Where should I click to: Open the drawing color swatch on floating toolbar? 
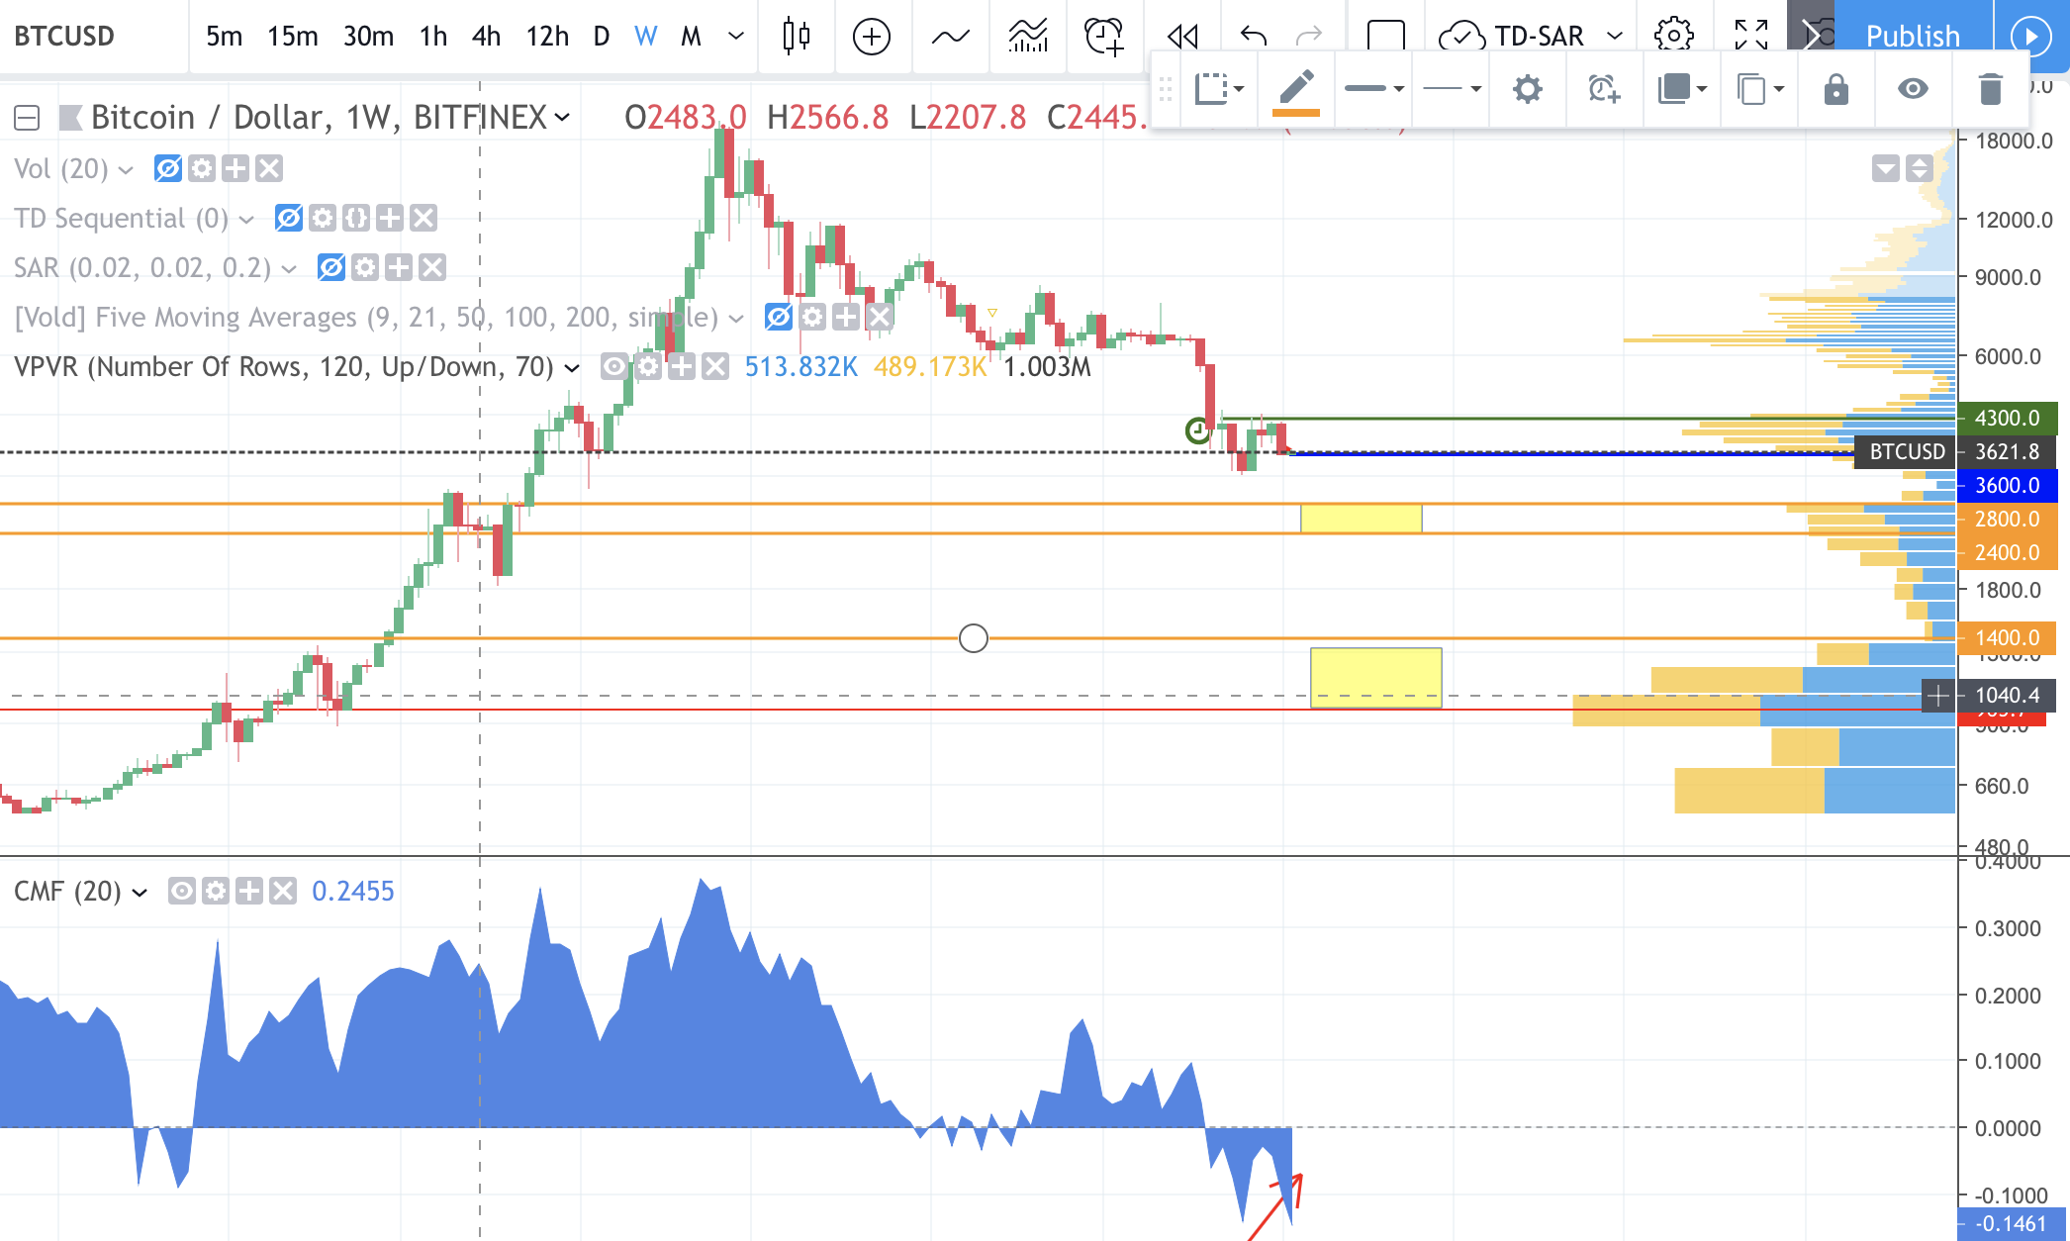pos(1298,89)
